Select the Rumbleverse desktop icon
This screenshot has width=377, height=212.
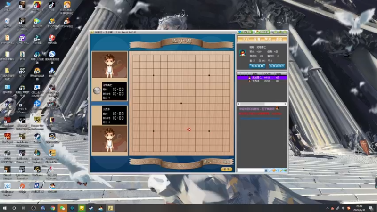tap(22, 40)
